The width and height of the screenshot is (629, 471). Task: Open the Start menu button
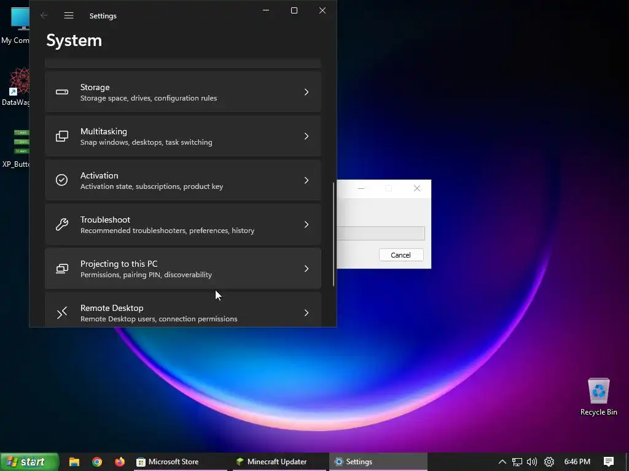coord(29,462)
